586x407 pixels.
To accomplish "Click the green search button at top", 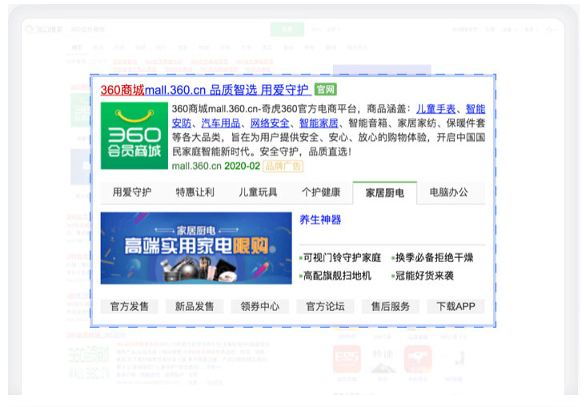I will tap(287, 30).
